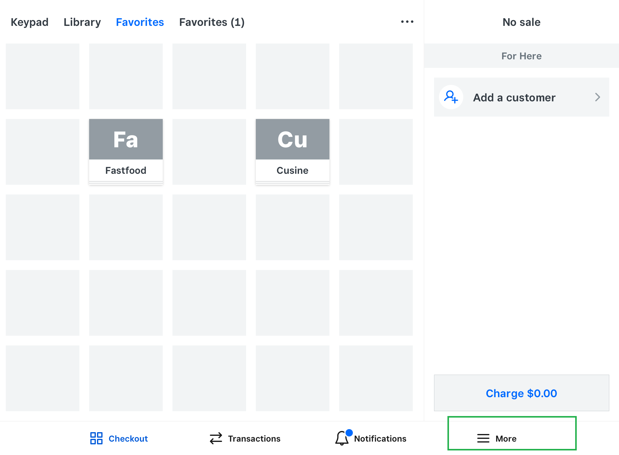Open the For Here dining option selector
This screenshot has height=455, width=619.
pos(521,56)
